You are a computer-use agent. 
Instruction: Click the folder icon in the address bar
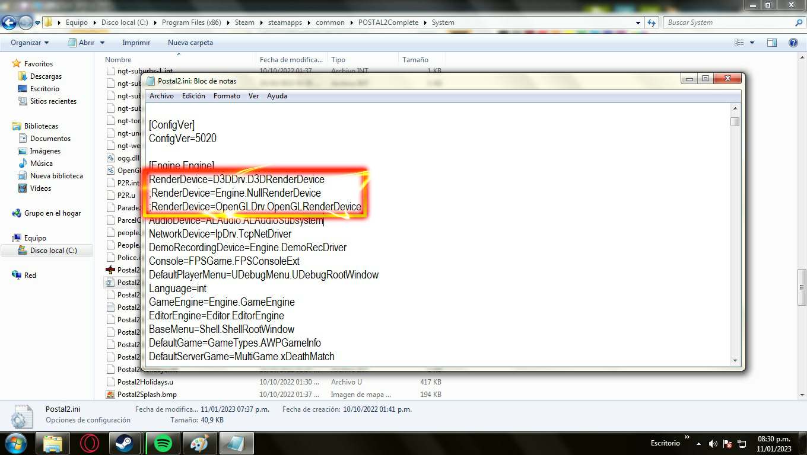(49, 23)
